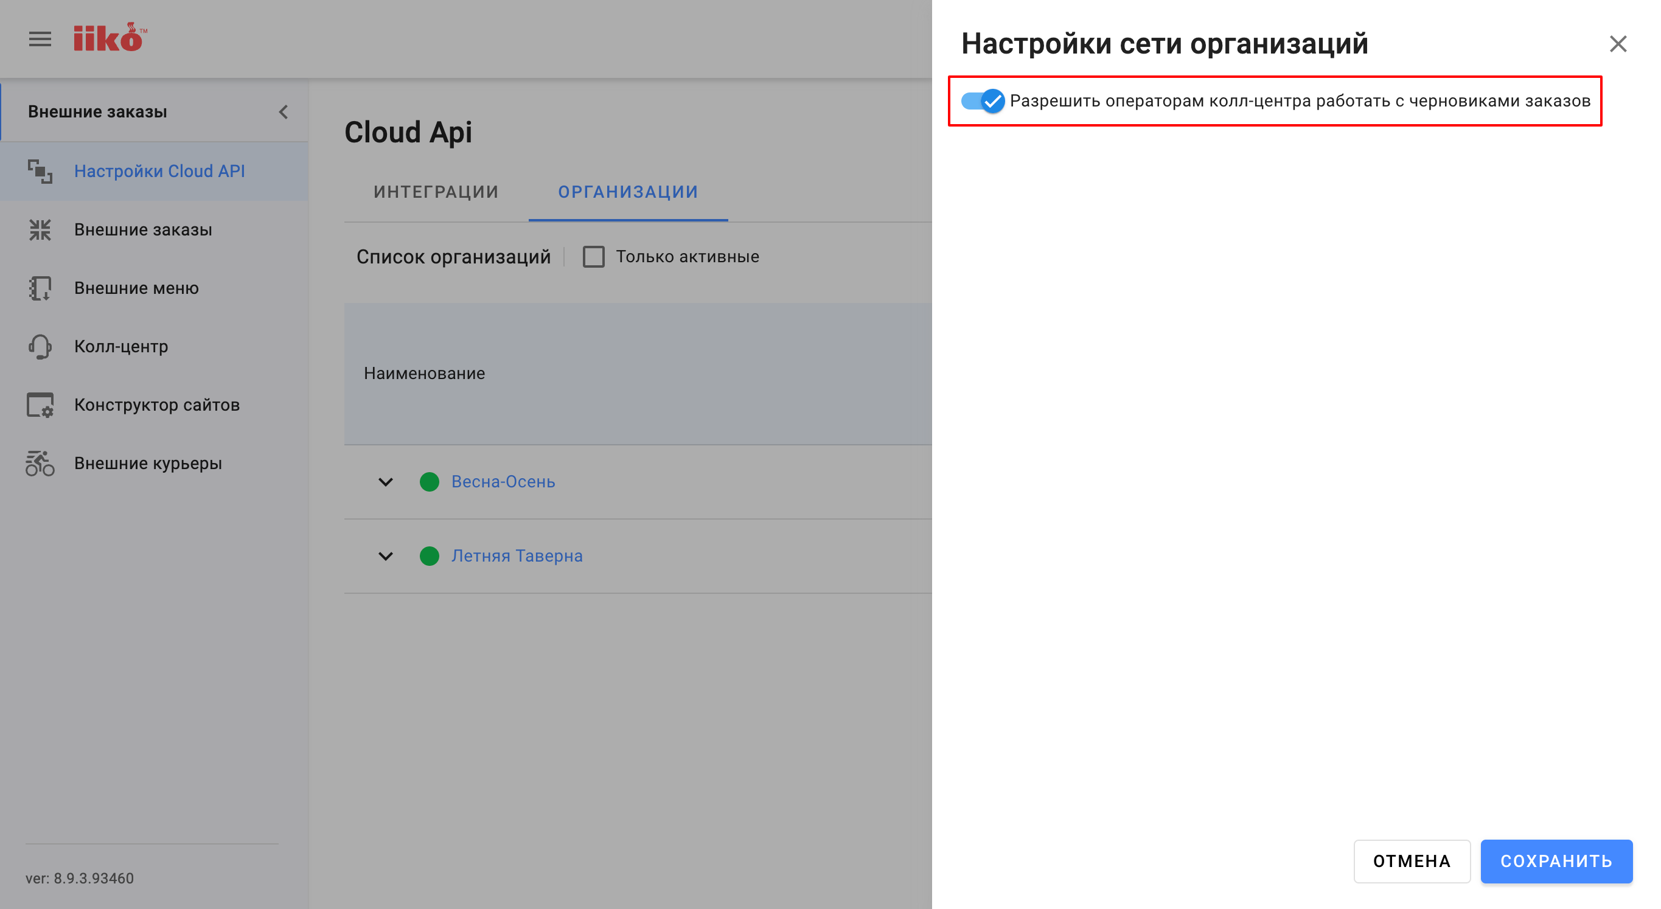Screen dimensions: 1661x909
Task: Open the Летняя Таверна organization link
Action: [516, 555]
